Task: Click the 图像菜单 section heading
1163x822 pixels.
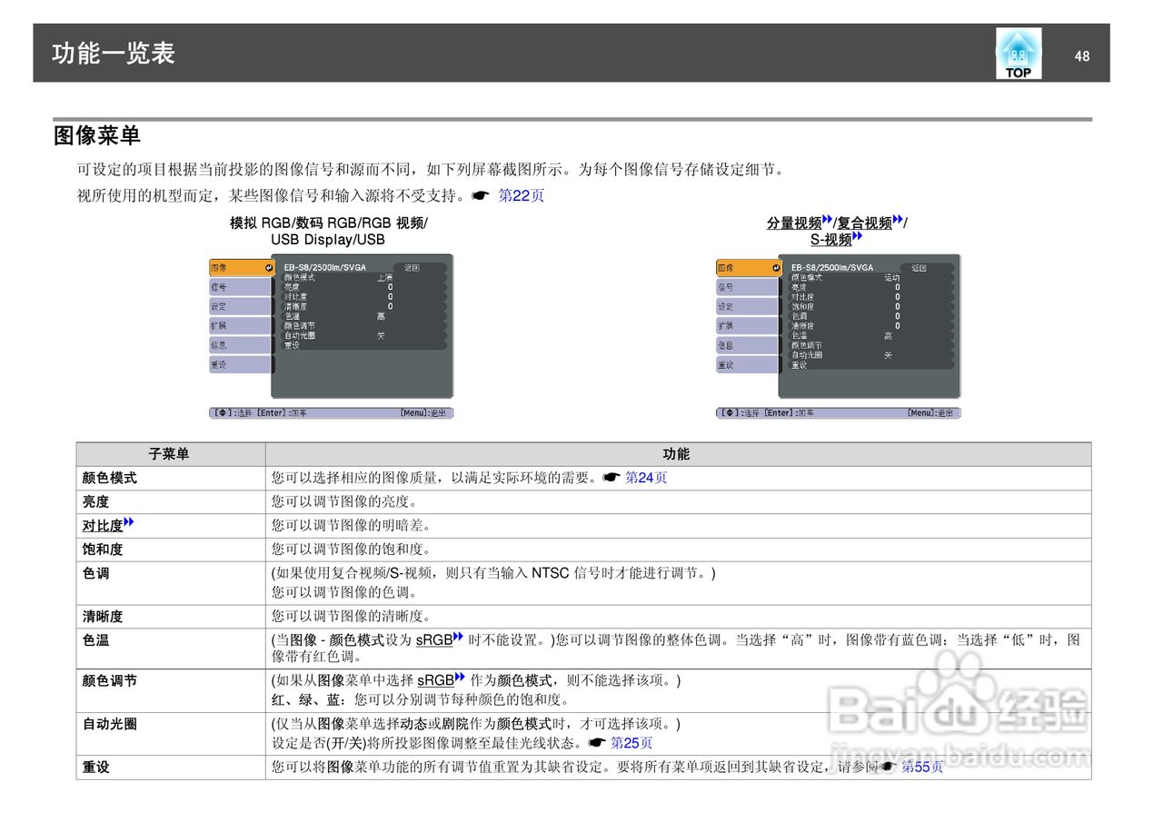Action: coord(97,136)
